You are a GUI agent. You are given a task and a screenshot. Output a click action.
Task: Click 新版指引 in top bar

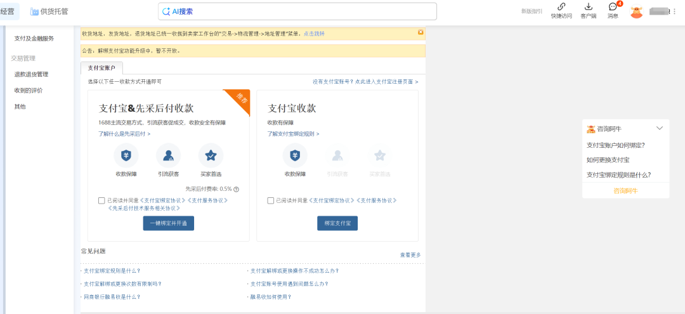tap(532, 11)
